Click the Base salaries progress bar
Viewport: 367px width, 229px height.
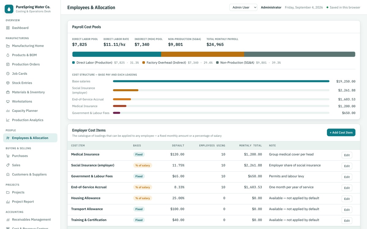(221, 81)
